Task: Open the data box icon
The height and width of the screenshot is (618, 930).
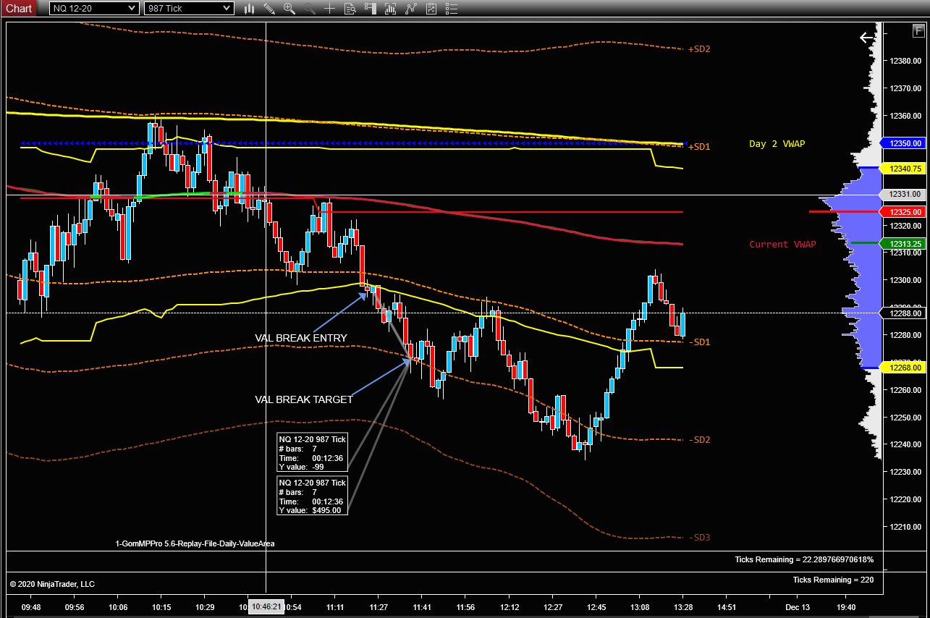Action: point(350,8)
